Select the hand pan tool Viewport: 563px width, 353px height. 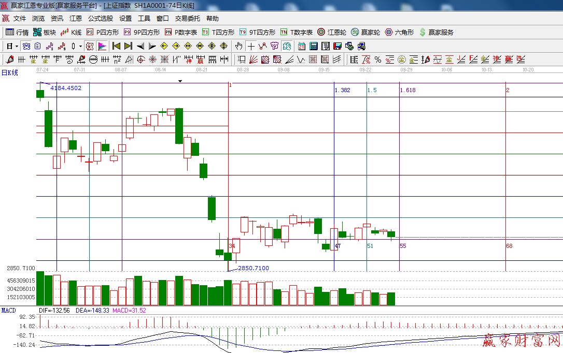point(238,46)
